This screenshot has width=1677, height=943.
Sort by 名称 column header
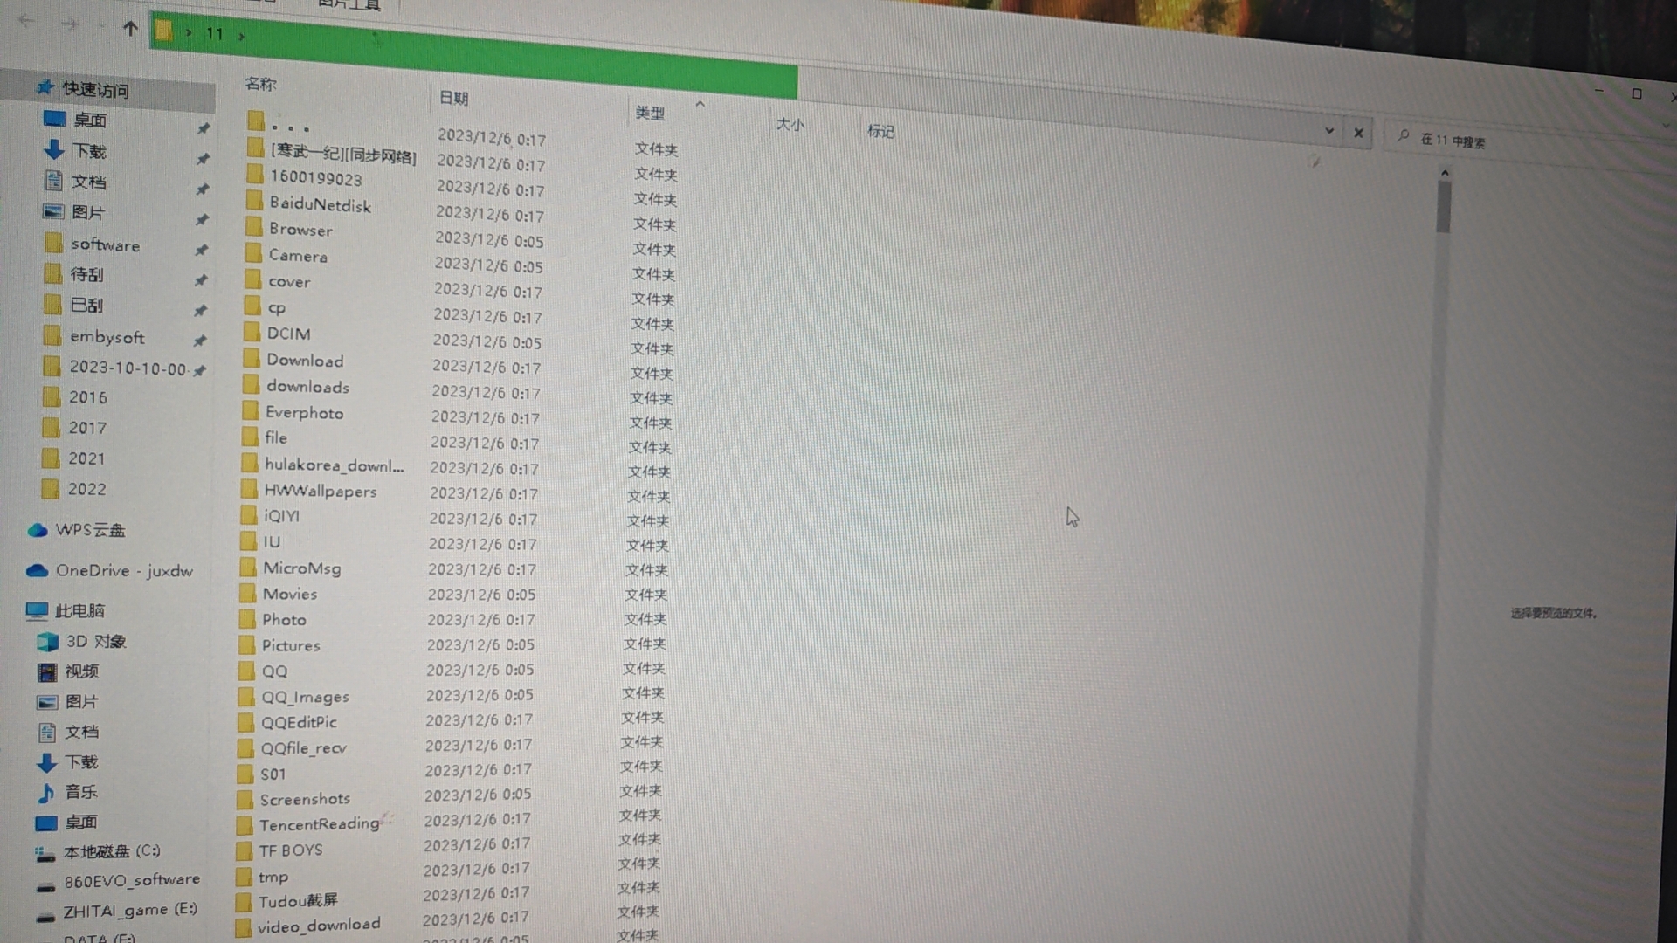[x=260, y=84]
